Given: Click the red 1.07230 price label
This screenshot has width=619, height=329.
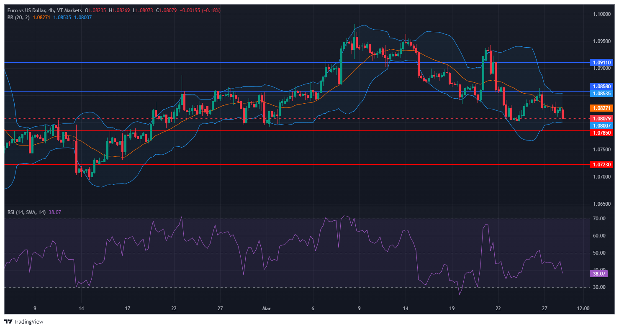Looking at the screenshot, I should tap(601, 165).
